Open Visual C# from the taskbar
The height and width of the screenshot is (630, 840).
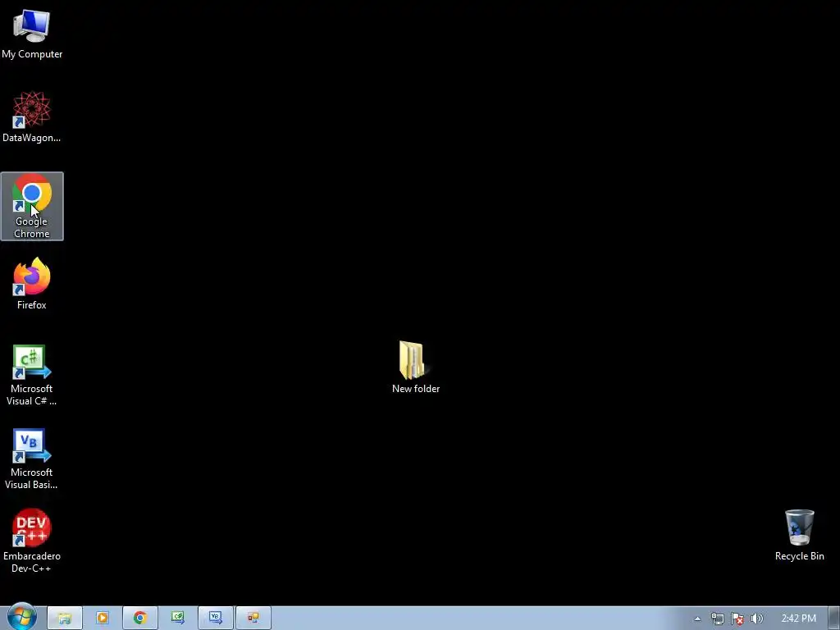[x=178, y=619]
